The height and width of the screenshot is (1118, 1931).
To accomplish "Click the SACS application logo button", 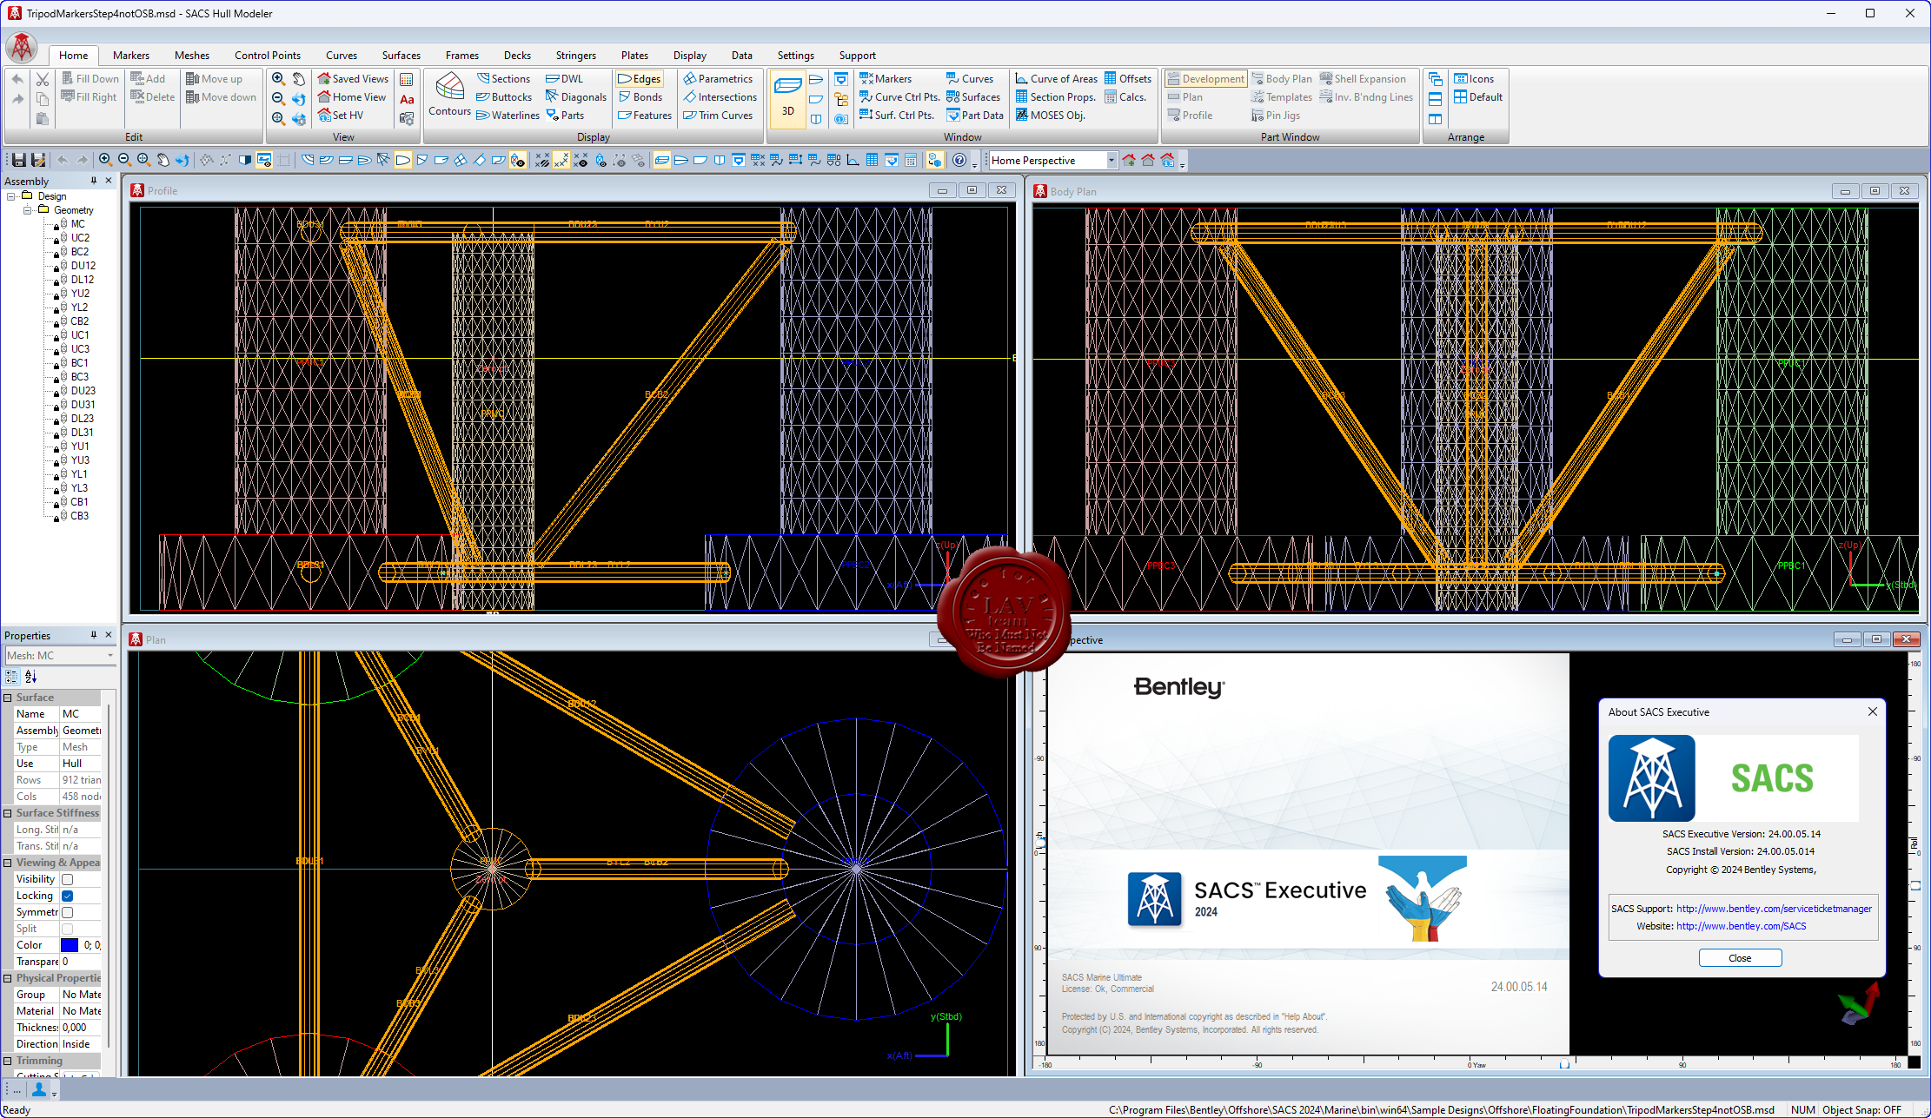I will [x=22, y=47].
